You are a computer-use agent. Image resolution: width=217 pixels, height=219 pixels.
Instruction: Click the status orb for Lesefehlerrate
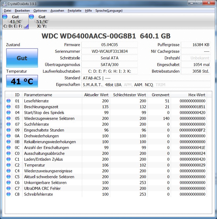point(9,101)
